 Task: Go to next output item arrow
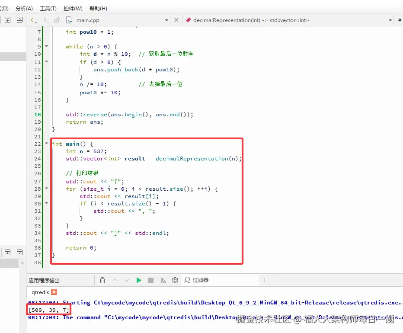point(126,280)
